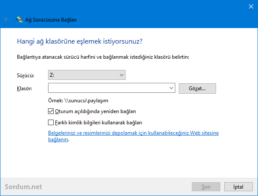Click the Sürücü: field label
Viewport: 258px width, 196px height.
tap(26, 76)
